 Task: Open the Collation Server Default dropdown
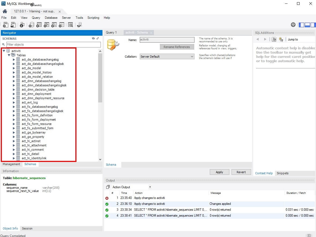(167, 57)
